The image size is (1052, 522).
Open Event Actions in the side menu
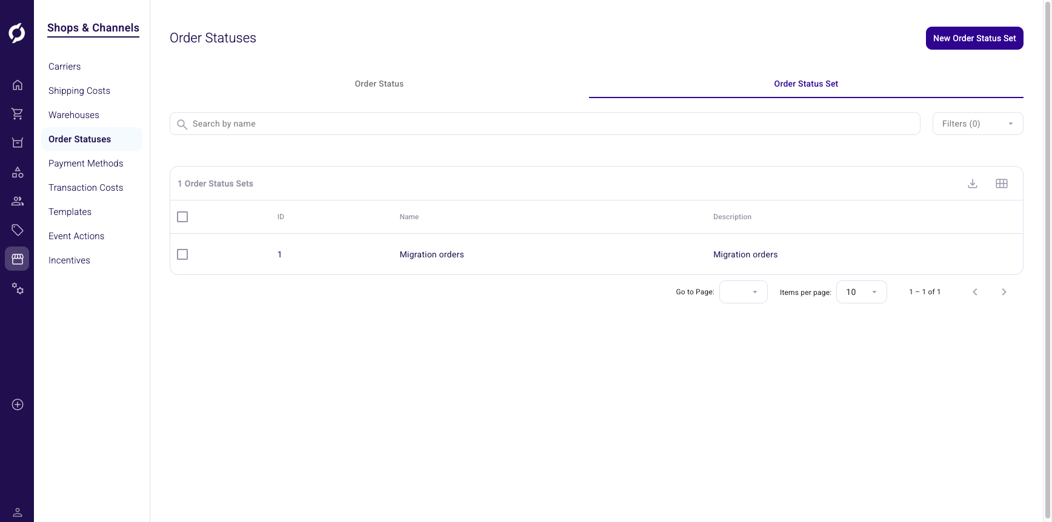[76, 236]
